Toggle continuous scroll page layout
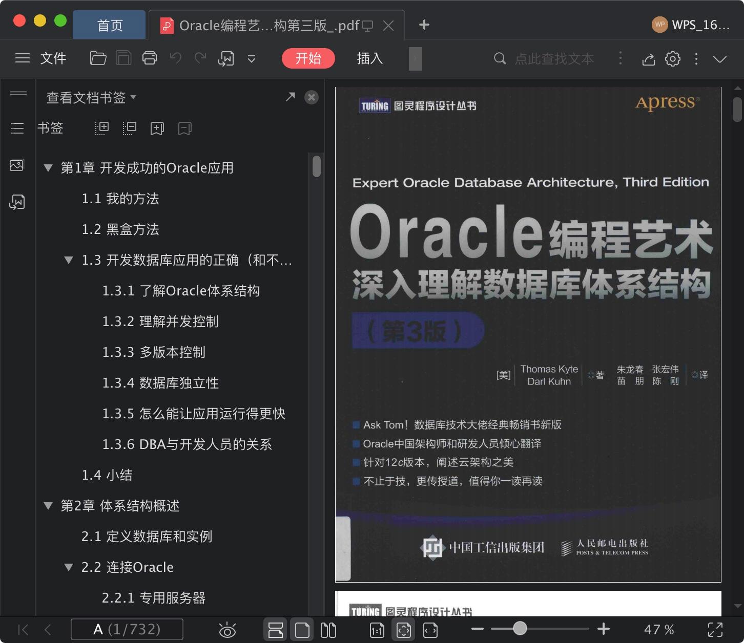Viewport: 744px width, 643px height. [276, 630]
